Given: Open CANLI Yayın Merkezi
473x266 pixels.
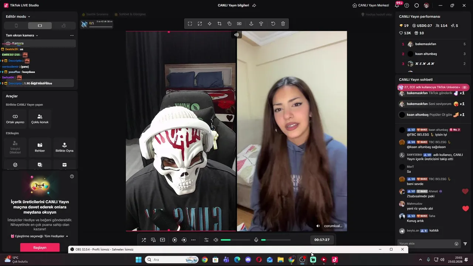Looking at the screenshot, I should point(371,6).
